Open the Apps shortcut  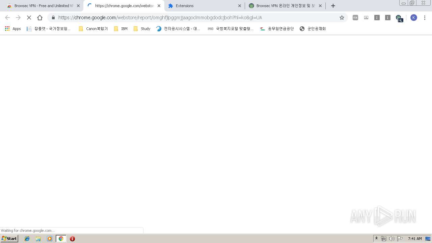(x=13, y=29)
